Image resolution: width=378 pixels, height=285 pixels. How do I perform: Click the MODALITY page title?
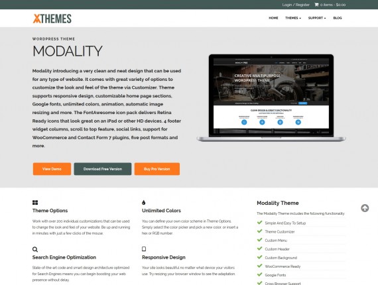pos(68,51)
